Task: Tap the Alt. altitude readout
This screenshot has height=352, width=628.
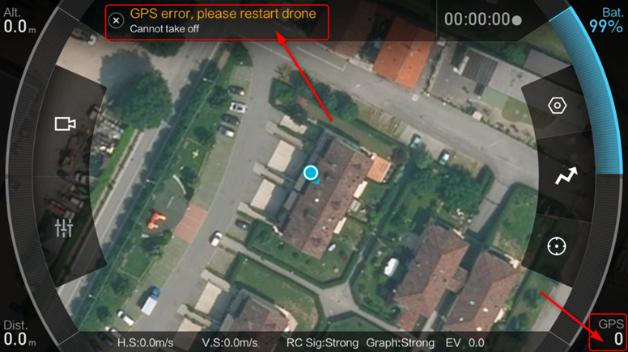Action: click(19, 21)
